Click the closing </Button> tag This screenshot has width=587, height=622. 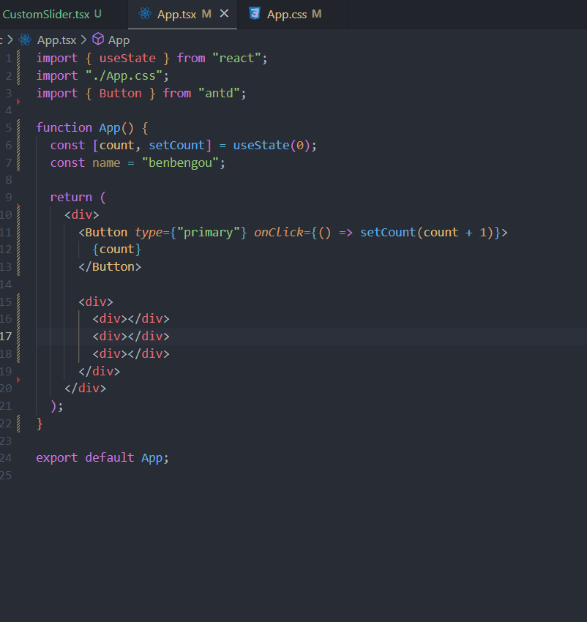tap(110, 266)
